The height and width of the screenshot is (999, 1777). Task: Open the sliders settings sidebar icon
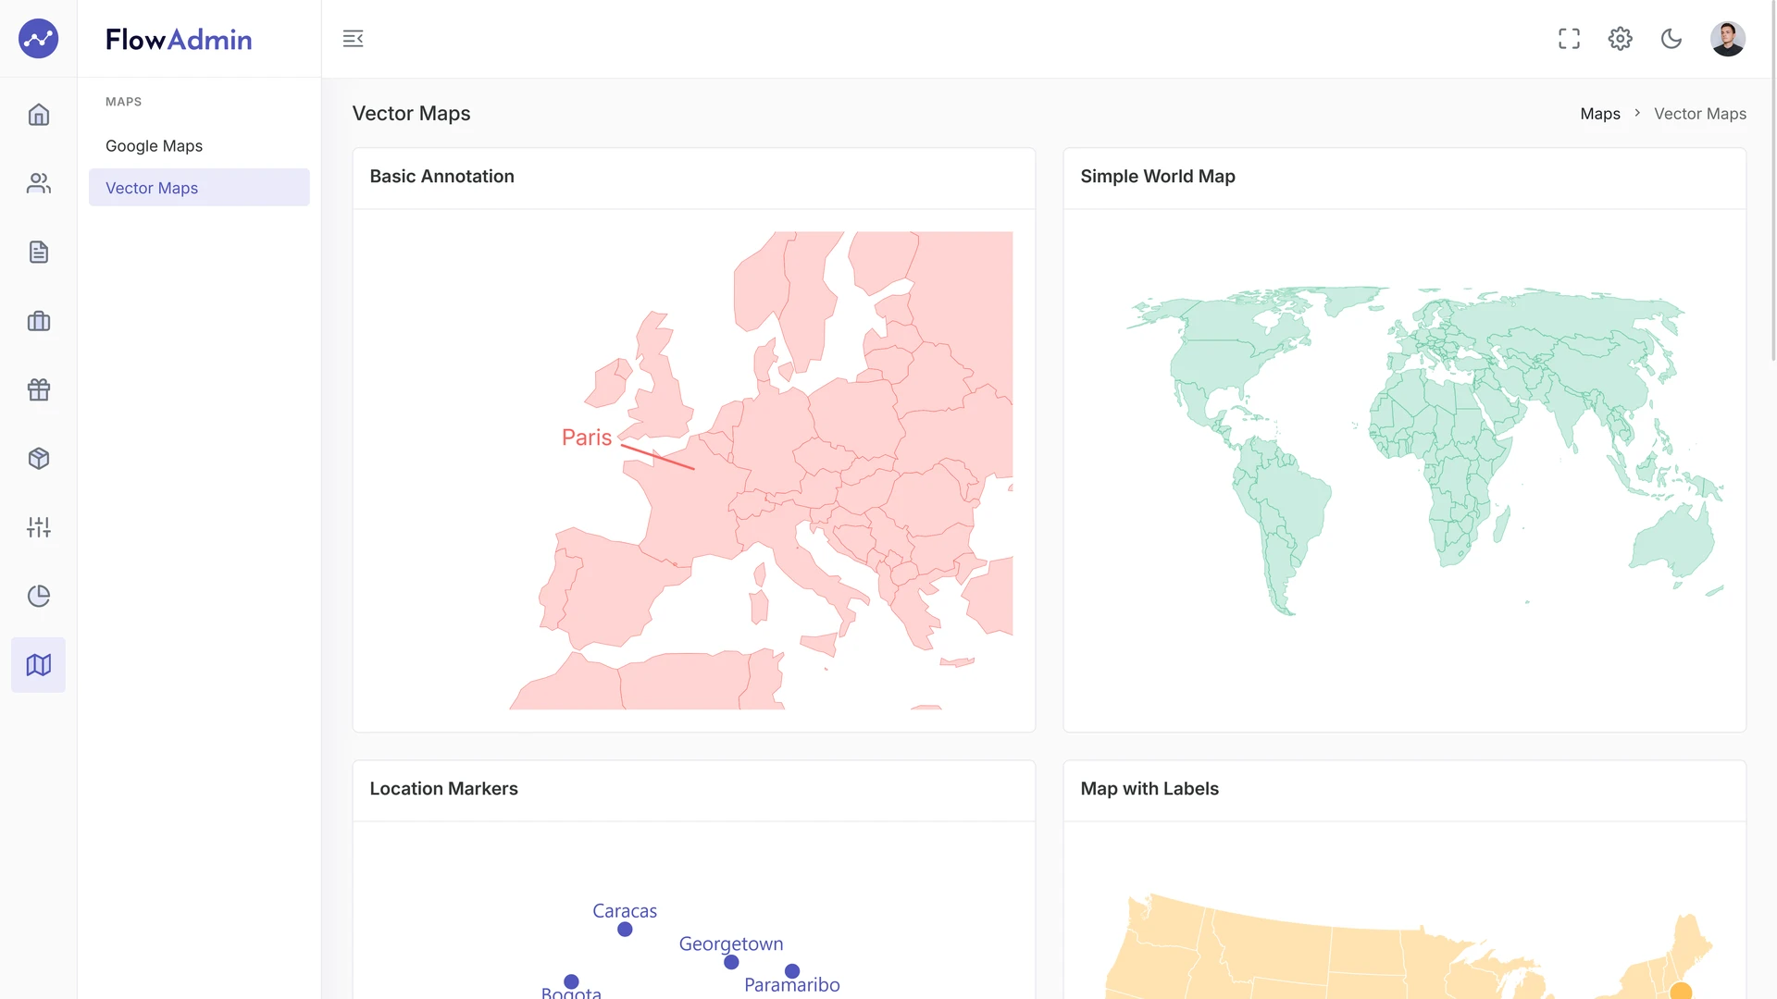(x=38, y=527)
